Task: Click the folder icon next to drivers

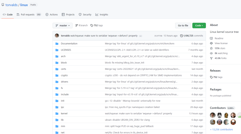Action: (57, 82)
